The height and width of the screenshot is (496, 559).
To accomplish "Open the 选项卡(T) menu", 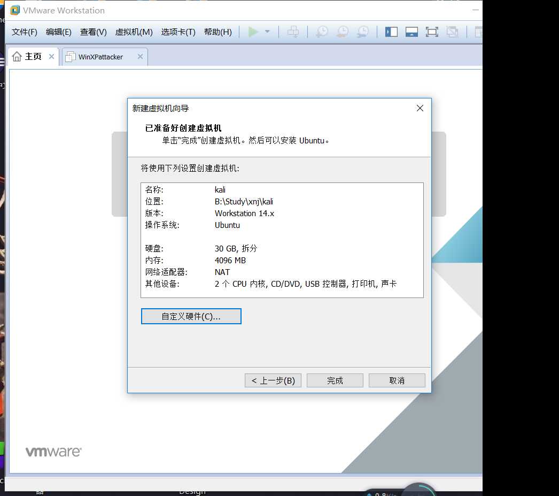I will click(178, 32).
